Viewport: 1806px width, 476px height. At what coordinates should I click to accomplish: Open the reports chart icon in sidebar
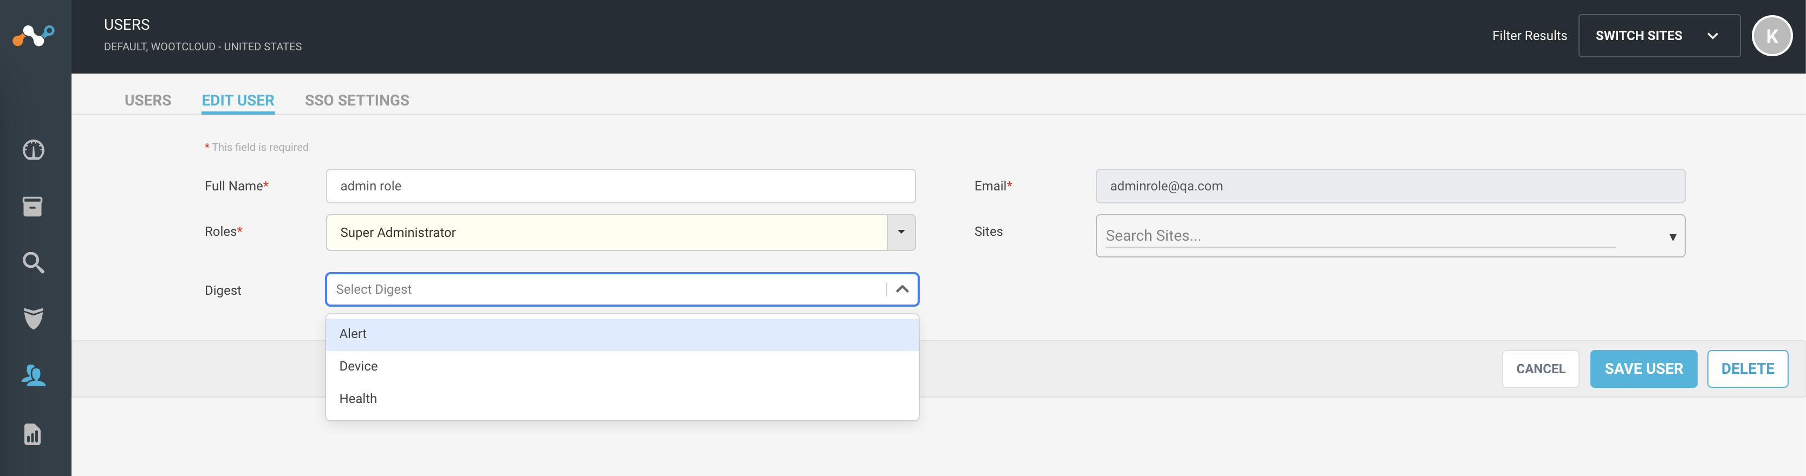point(33,434)
